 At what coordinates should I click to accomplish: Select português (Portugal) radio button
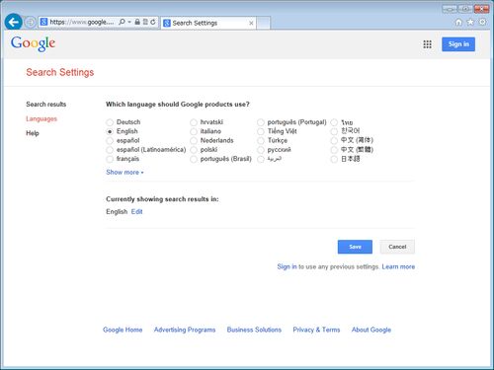(x=261, y=122)
